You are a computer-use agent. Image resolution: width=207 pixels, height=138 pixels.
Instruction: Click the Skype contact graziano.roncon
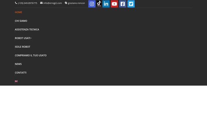point(76,3)
